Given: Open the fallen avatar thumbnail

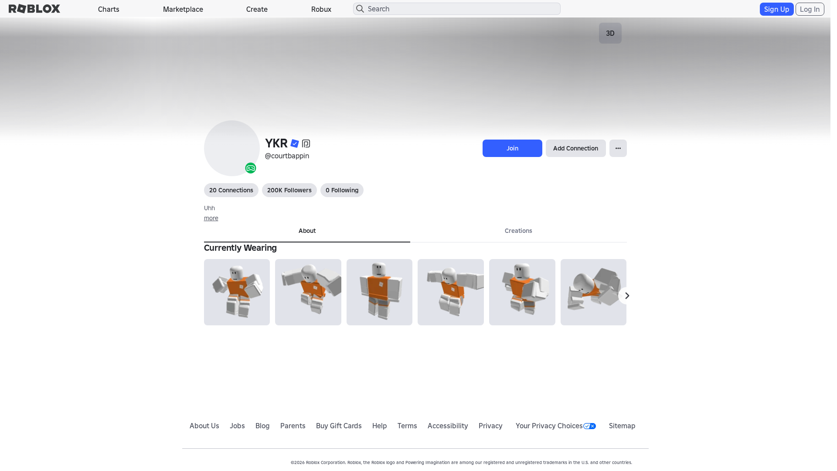Looking at the screenshot, I should click(593, 292).
